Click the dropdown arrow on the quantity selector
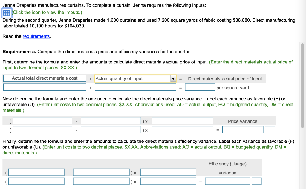This screenshot has width=306, height=189. click(x=172, y=78)
